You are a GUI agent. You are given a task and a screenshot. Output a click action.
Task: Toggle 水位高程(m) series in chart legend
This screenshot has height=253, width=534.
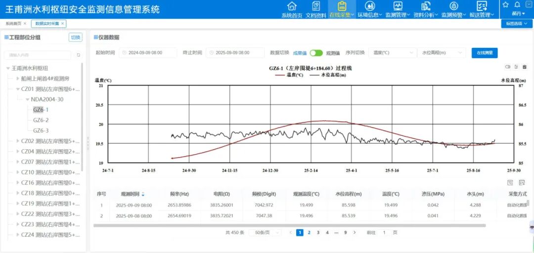tap(328, 75)
